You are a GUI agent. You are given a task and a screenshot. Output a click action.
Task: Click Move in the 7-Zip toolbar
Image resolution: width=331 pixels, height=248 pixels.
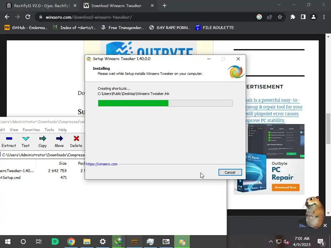(x=59, y=141)
